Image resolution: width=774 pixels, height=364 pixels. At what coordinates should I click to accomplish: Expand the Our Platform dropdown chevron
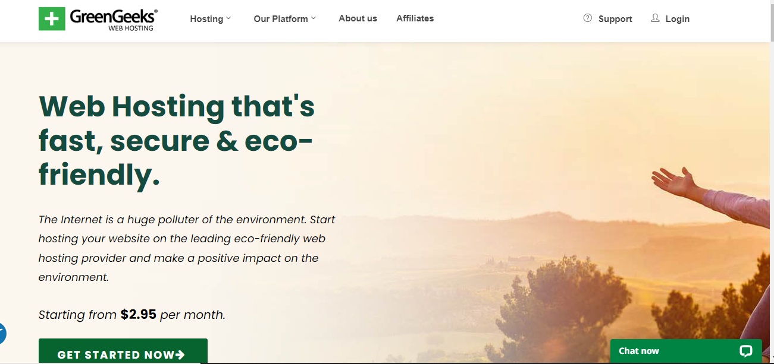click(x=314, y=18)
